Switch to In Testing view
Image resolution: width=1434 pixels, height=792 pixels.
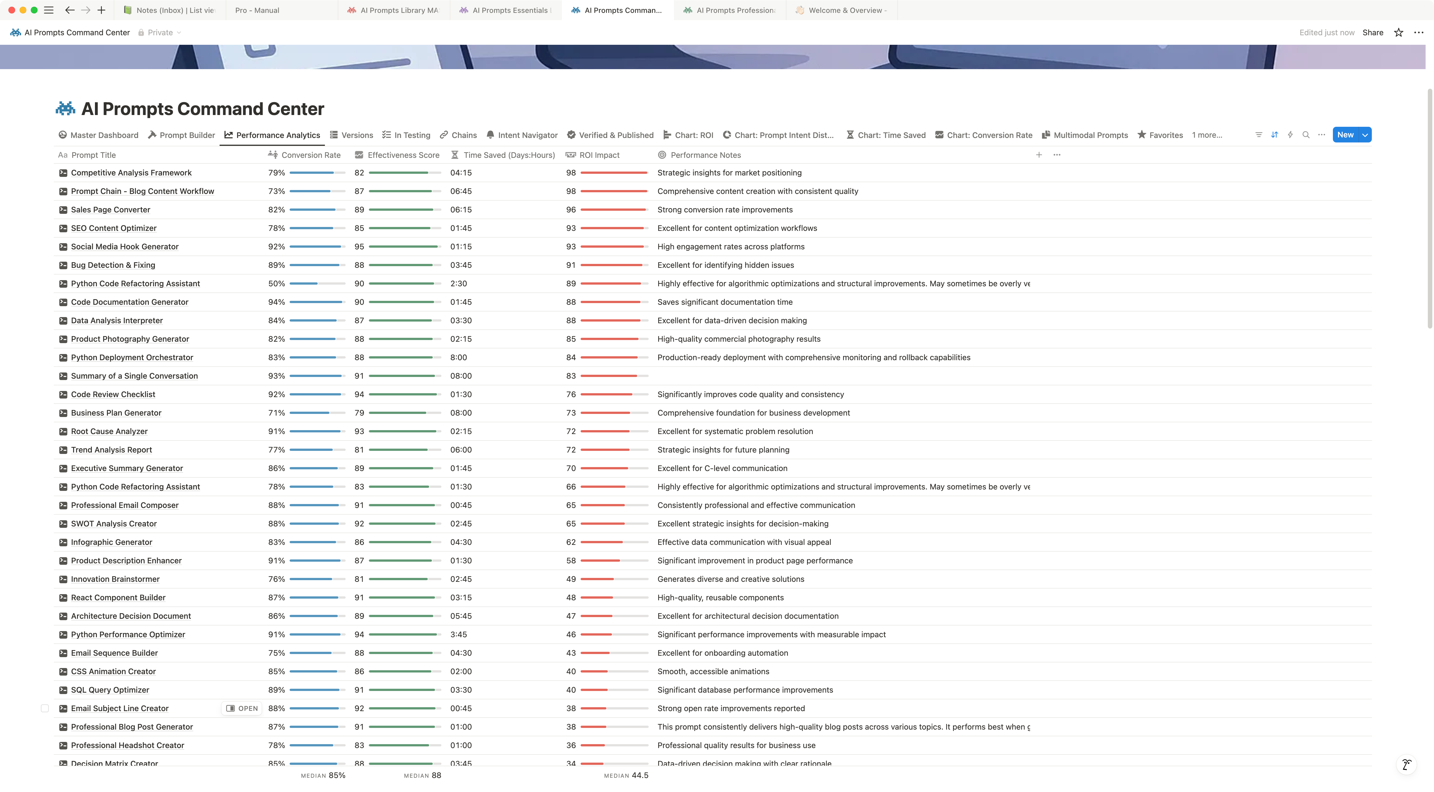406,135
